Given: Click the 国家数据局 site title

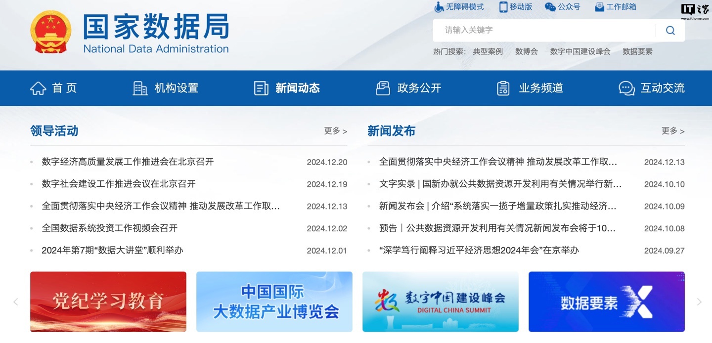Looking at the screenshot, I should tap(156, 26).
